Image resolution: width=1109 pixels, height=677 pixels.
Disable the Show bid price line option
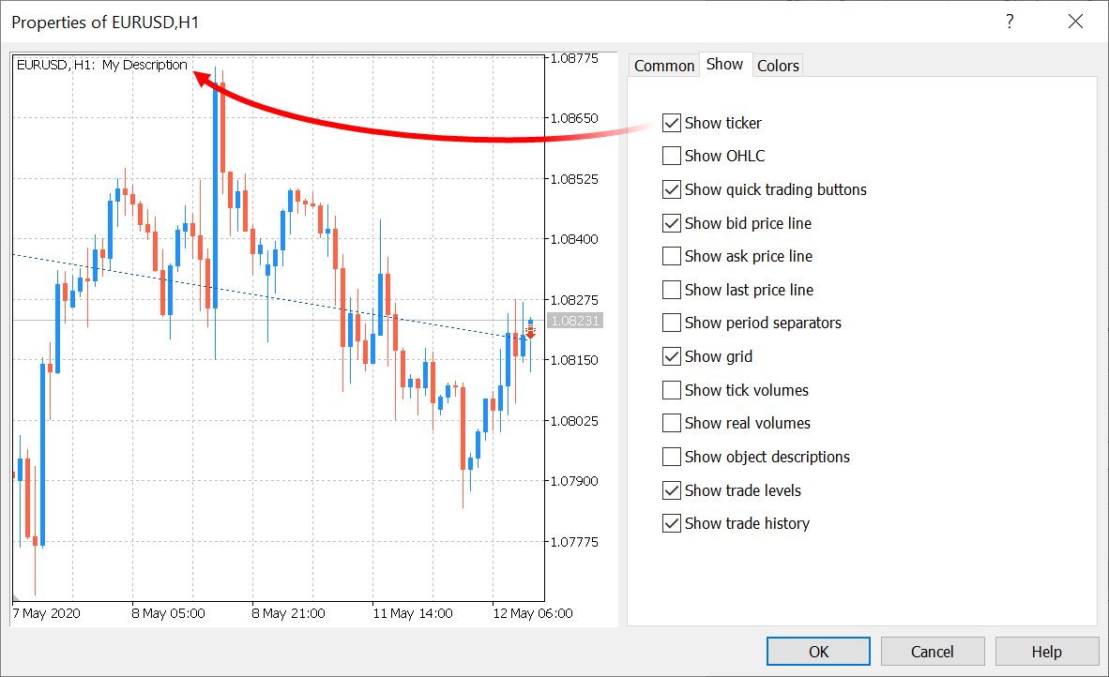(671, 223)
